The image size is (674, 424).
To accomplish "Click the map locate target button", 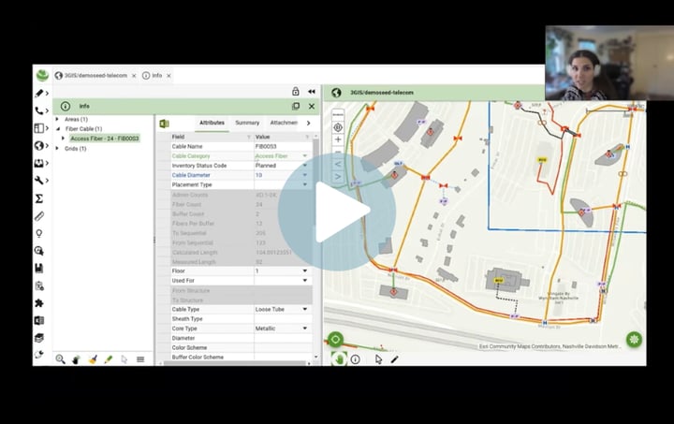I will (338, 127).
